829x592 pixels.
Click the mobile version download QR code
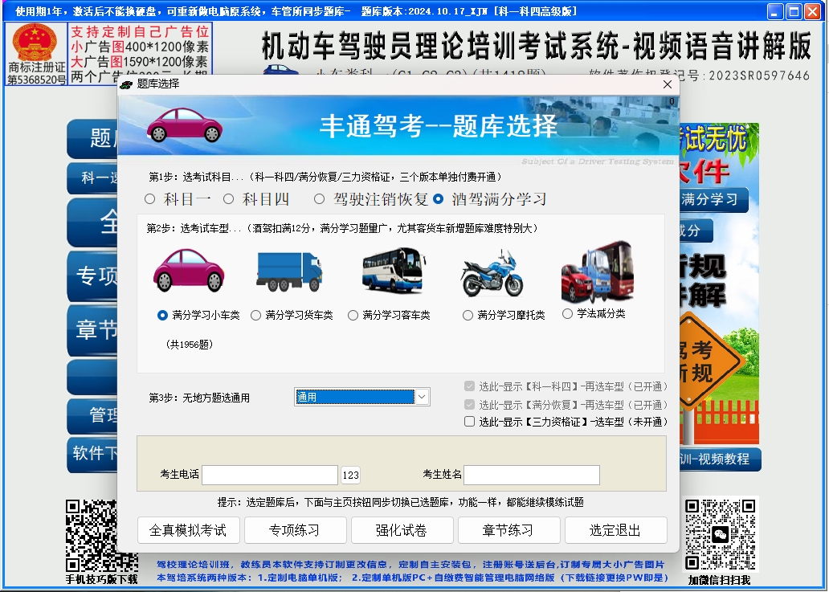coord(101,535)
